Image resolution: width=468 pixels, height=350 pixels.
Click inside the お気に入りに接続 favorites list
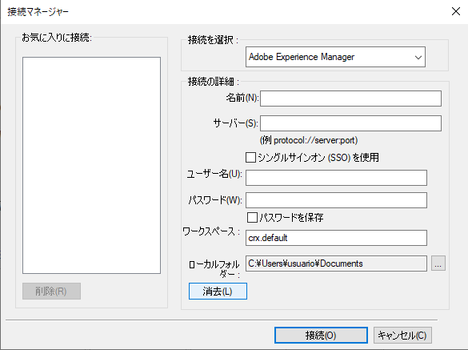click(x=91, y=165)
